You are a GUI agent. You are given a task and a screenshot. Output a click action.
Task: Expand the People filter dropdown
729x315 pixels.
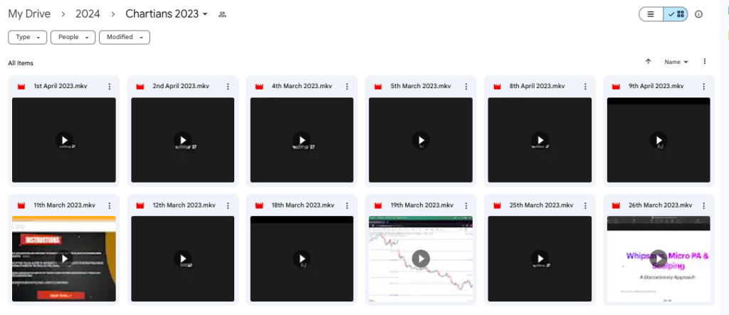click(x=73, y=37)
